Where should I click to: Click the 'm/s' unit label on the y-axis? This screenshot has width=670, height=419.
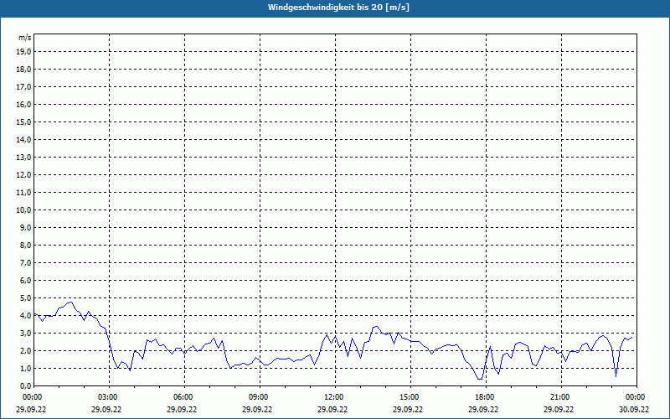(x=25, y=38)
